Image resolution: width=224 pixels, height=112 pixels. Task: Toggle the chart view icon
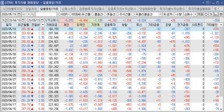[216, 14]
